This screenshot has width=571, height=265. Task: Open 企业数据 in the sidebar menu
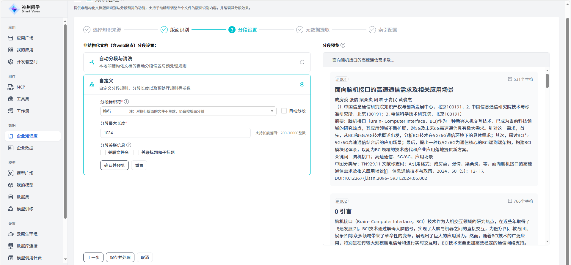25,148
